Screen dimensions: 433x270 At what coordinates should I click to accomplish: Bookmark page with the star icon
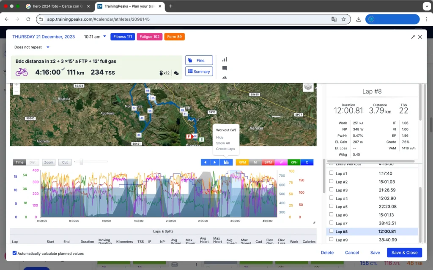(344, 19)
